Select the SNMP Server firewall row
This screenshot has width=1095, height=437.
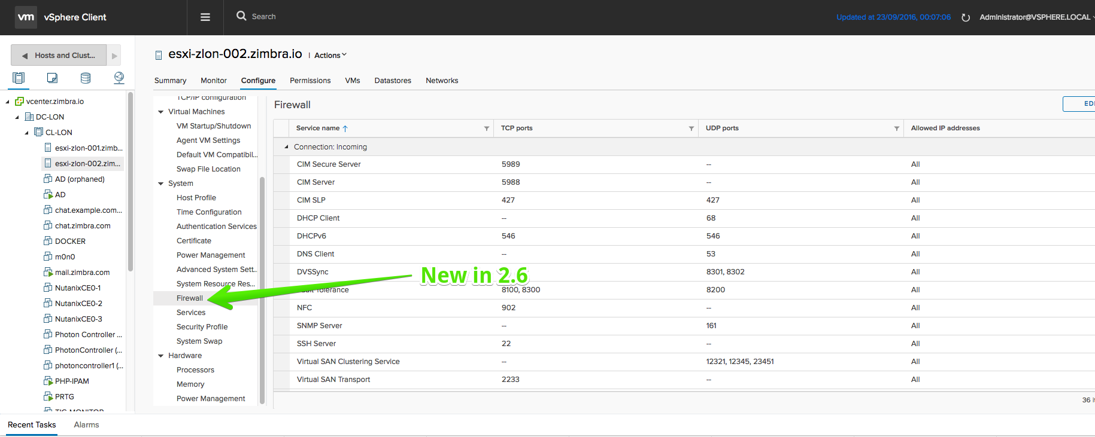684,326
